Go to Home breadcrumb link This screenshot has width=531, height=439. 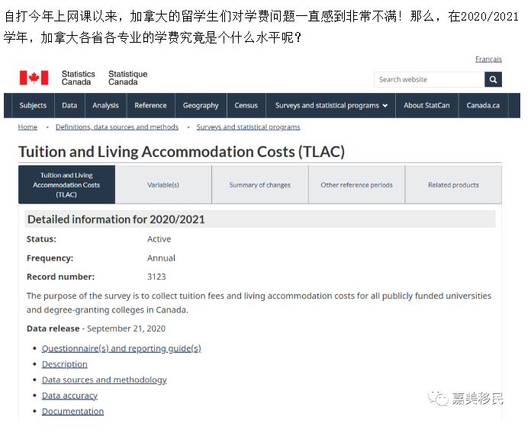tap(27, 127)
